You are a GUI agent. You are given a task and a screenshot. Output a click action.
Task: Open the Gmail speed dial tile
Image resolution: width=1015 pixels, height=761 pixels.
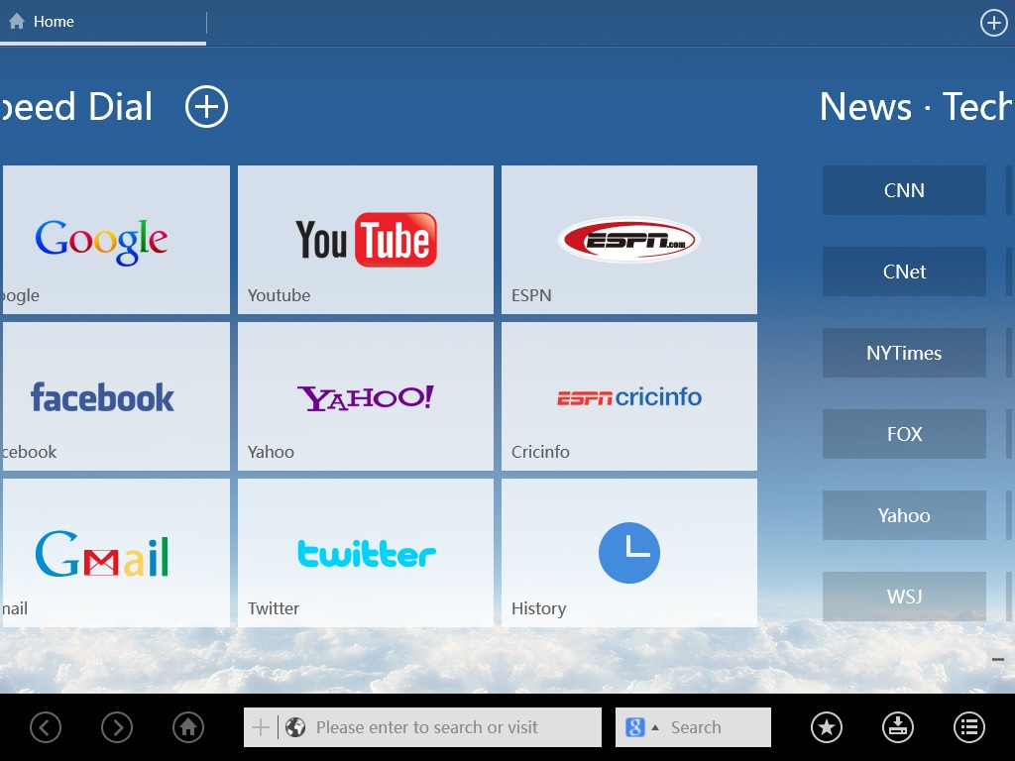click(115, 553)
